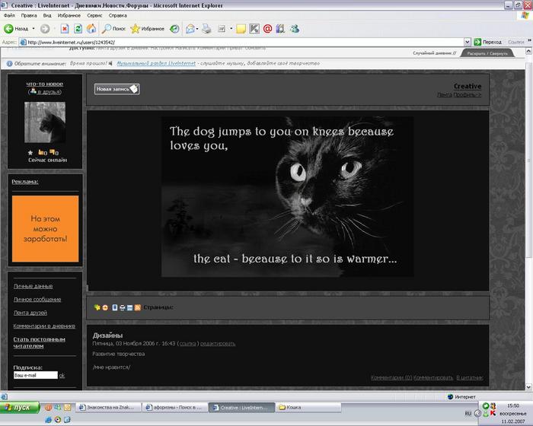Viewport: 533px width, 426px height.
Task: Open the Комментарии в дневнике sidebar link
Action: 44,326
